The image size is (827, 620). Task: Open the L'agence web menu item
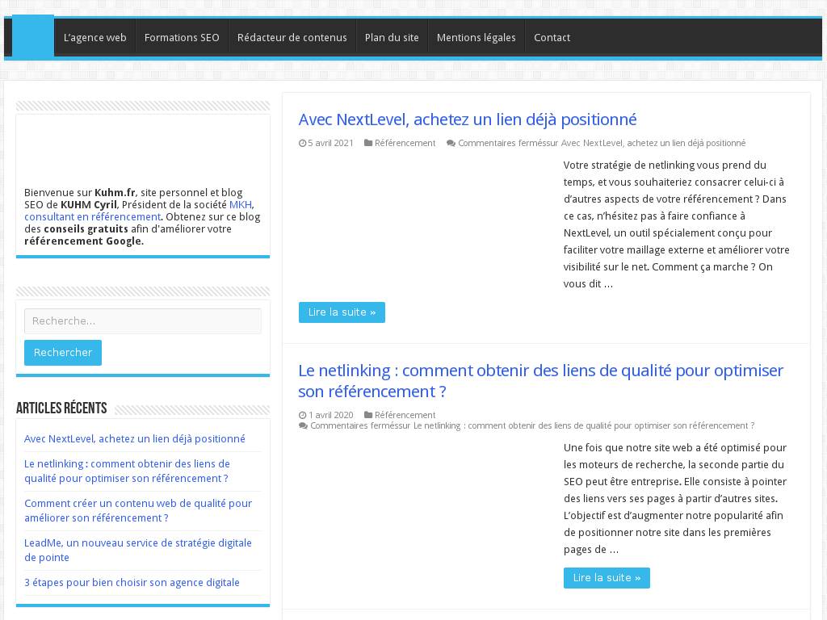[95, 38]
